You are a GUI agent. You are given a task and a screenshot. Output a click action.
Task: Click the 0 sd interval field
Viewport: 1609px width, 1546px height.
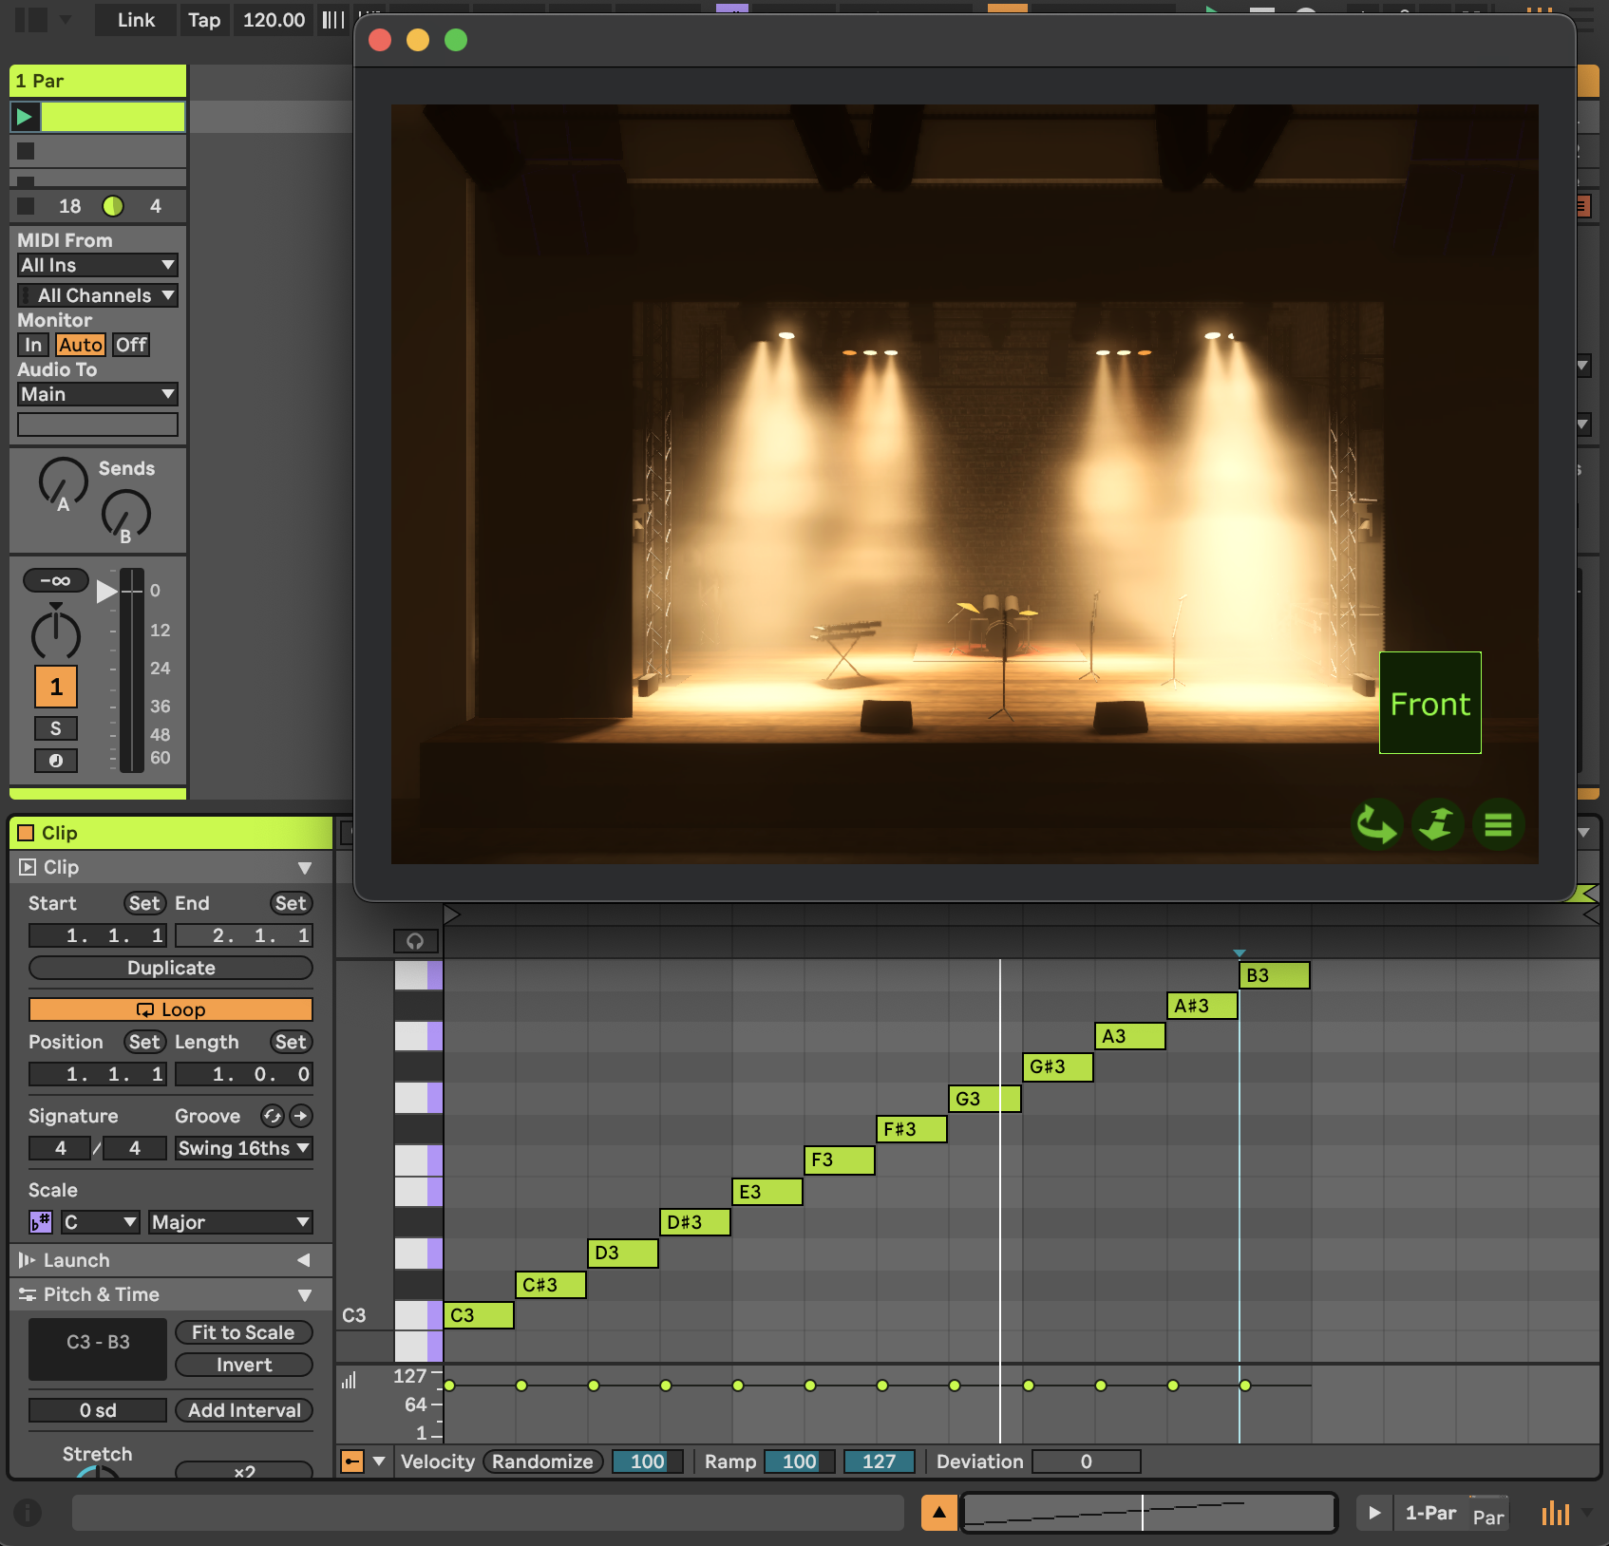(98, 1410)
